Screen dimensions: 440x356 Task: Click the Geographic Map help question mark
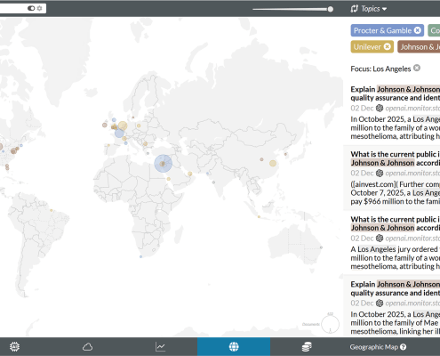tap(403, 347)
